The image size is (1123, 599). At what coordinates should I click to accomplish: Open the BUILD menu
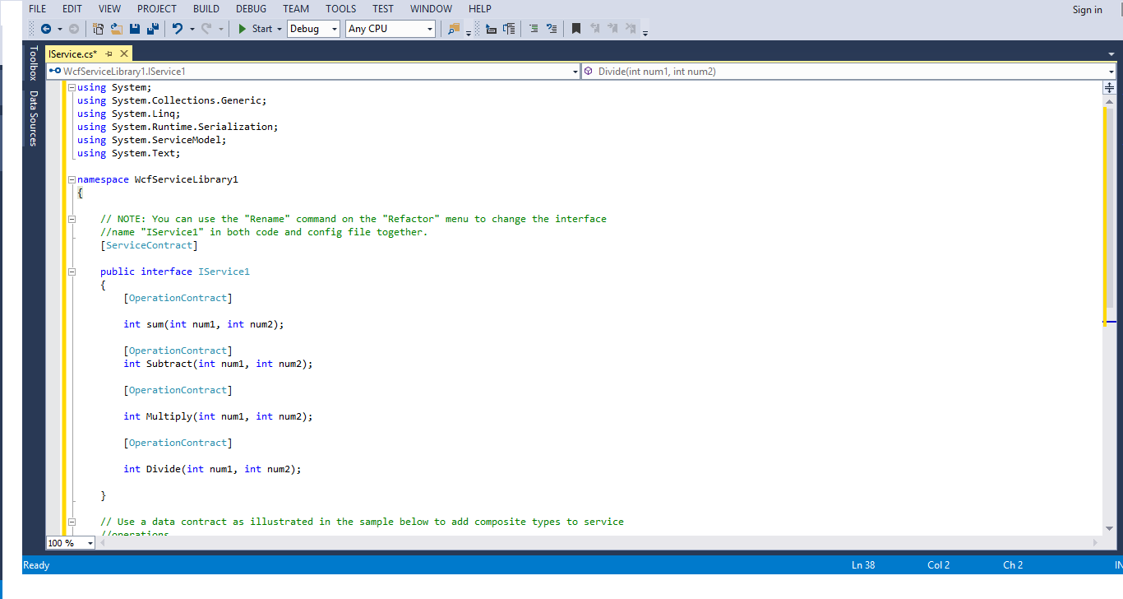tap(206, 9)
